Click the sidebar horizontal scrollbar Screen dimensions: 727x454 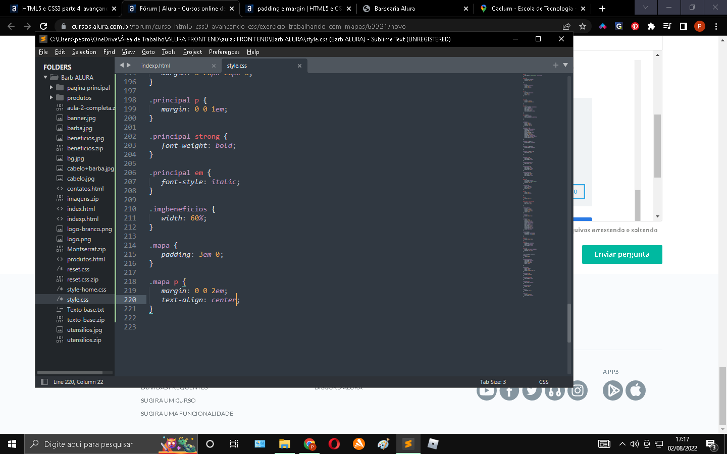70,373
